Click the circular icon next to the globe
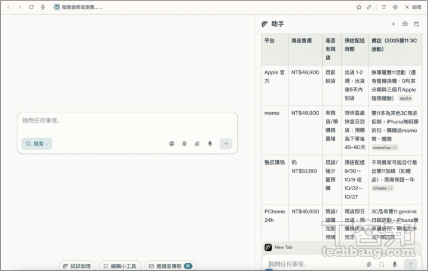Image resolution: width=428 pixels, height=271 pixels. pos(184,144)
